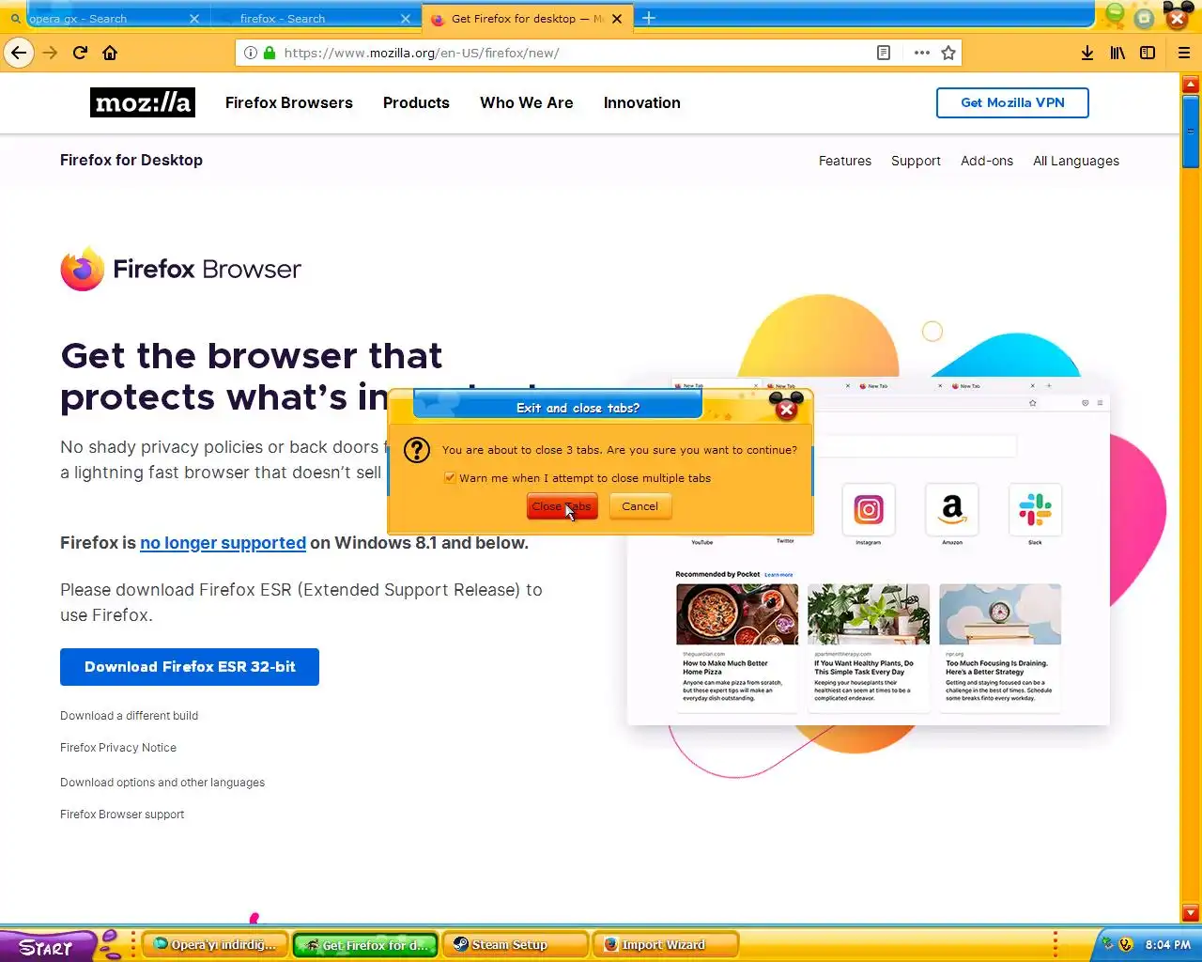Image resolution: width=1202 pixels, height=962 pixels.
Task: Close the 'firefox - Search' tab
Action: point(406,19)
